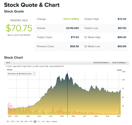
Task: Click the vertical crosshair marker at 2015 peak
Action: (67, 94)
